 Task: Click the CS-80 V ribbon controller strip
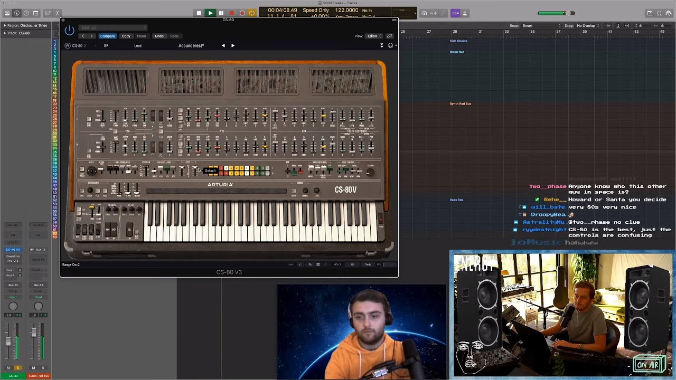(217, 191)
